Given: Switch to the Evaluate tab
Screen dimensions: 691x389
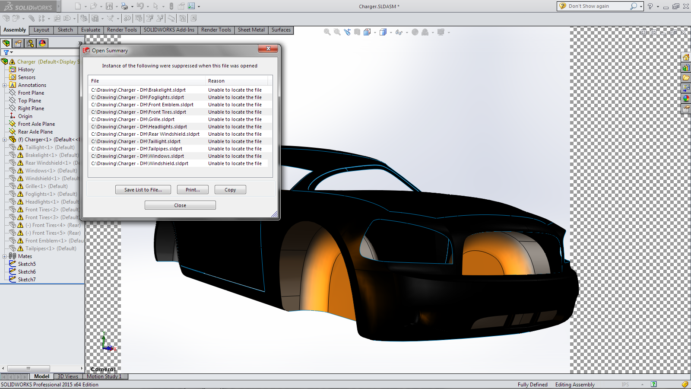Looking at the screenshot, I should tap(91, 30).
